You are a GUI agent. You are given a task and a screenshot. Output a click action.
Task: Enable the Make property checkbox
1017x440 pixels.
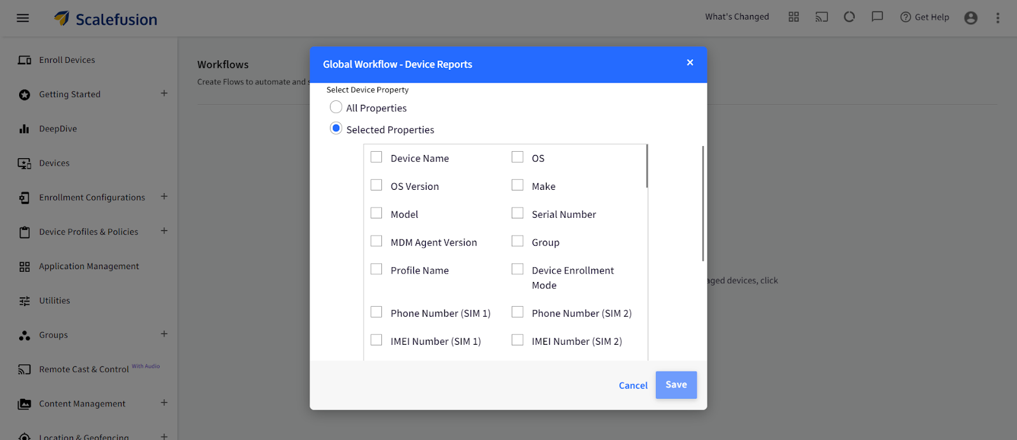coord(517,185)
